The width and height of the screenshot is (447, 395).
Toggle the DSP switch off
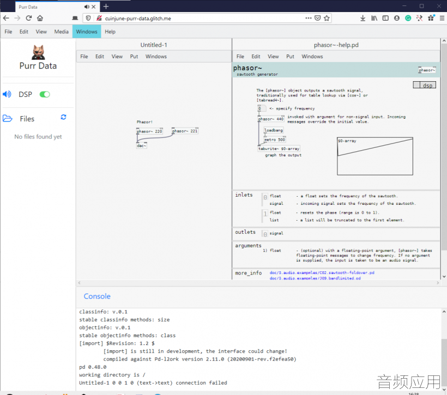click(x=45, y=94)
